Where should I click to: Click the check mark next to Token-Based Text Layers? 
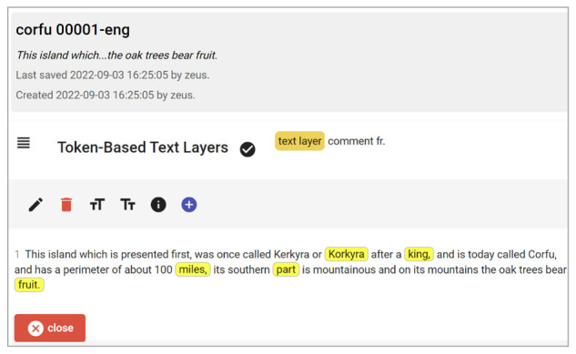point(248,149)
